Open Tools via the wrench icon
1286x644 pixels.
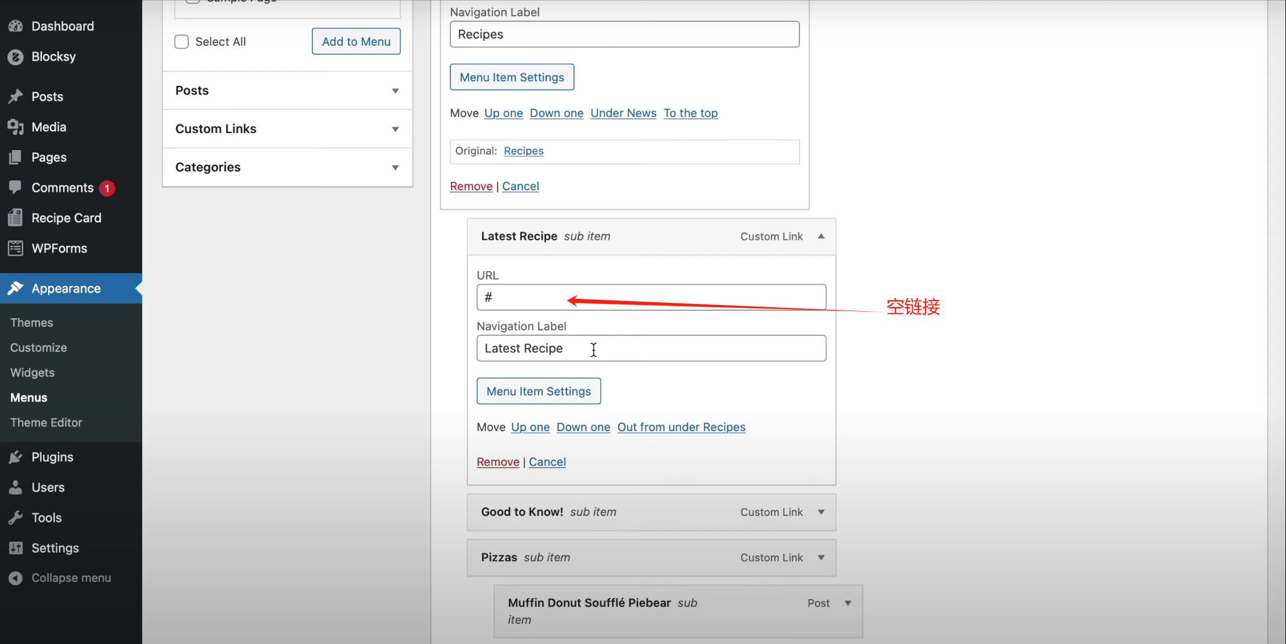pyautogui.click(x=16, y=517)
